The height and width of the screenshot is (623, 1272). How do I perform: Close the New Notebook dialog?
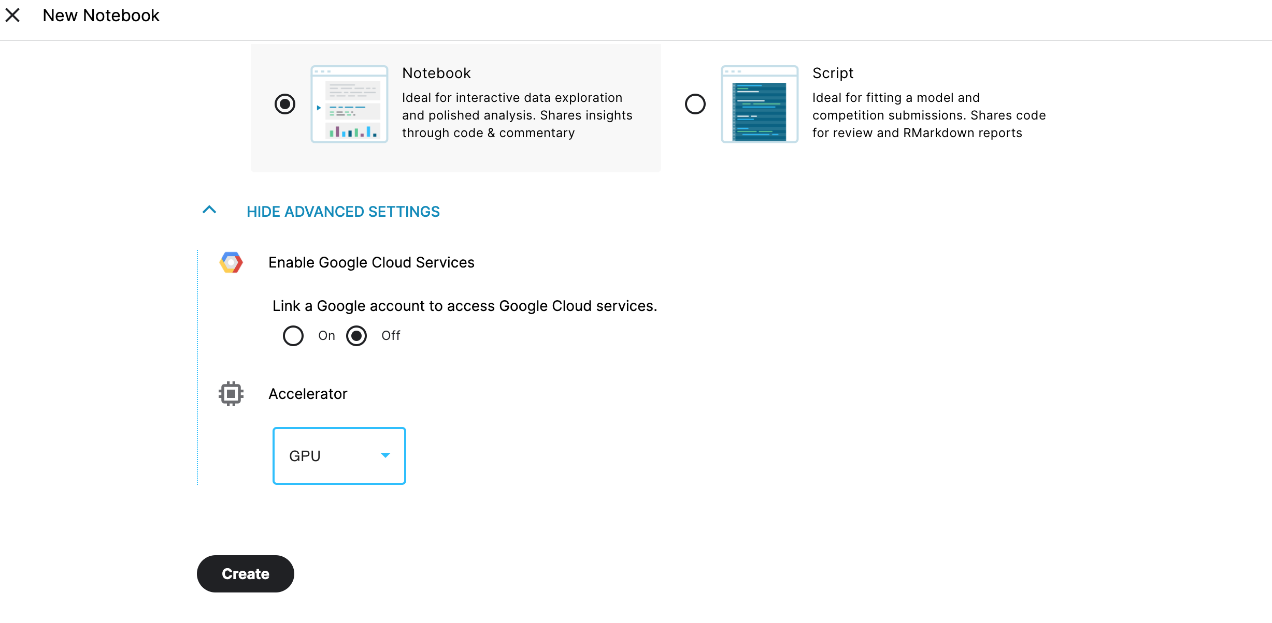(12, 16)
